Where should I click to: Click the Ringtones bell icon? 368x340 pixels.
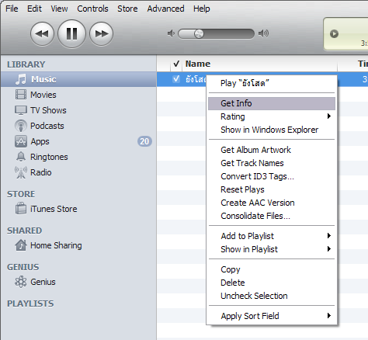click(x=21, y=157)
